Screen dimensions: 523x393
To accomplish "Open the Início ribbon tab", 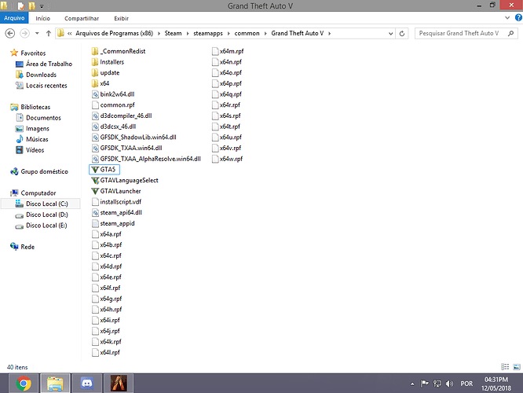I will pyautogui.click(x=43, y=18).
